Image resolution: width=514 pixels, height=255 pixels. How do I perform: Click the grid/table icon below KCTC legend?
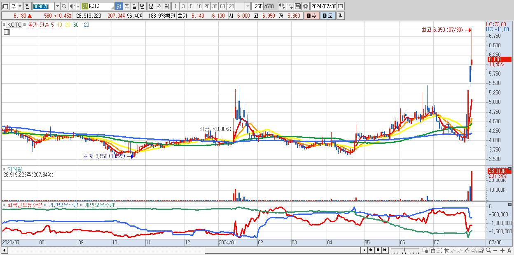[x=6, y=32]
